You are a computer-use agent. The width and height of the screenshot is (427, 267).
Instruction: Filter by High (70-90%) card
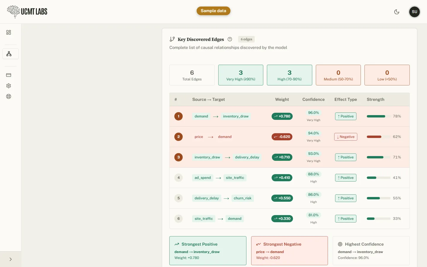[x=289, y=75]
